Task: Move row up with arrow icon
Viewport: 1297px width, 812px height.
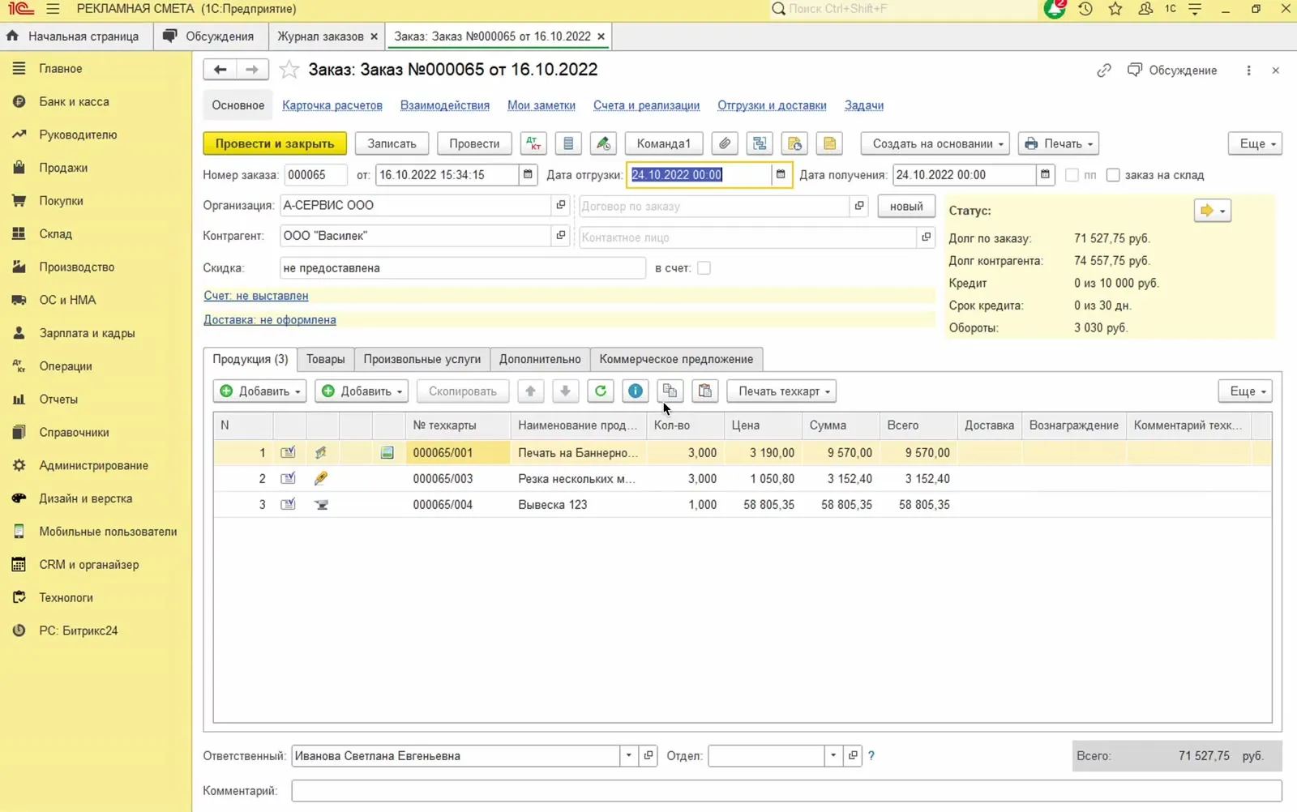Action: click(530, 391)
